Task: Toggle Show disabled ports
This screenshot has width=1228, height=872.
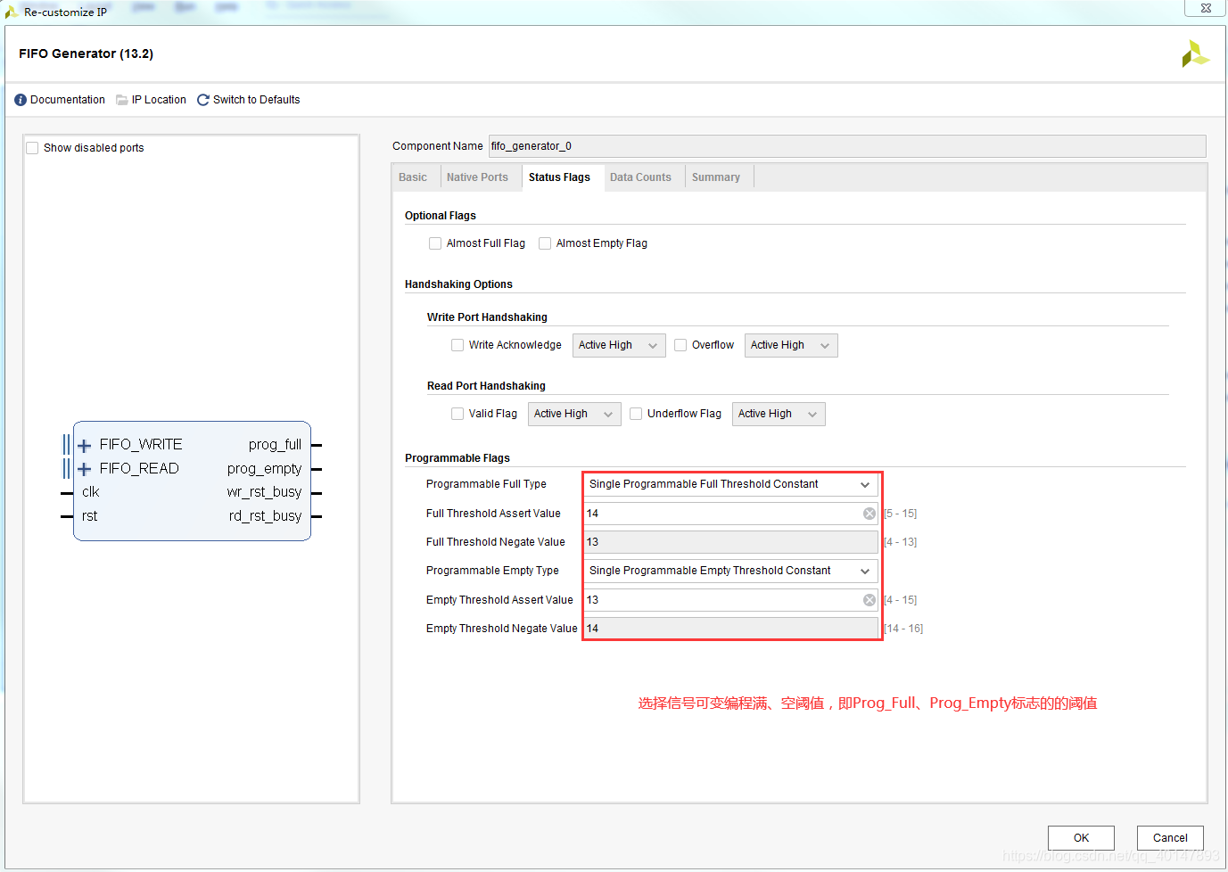Action: (32, 147)
